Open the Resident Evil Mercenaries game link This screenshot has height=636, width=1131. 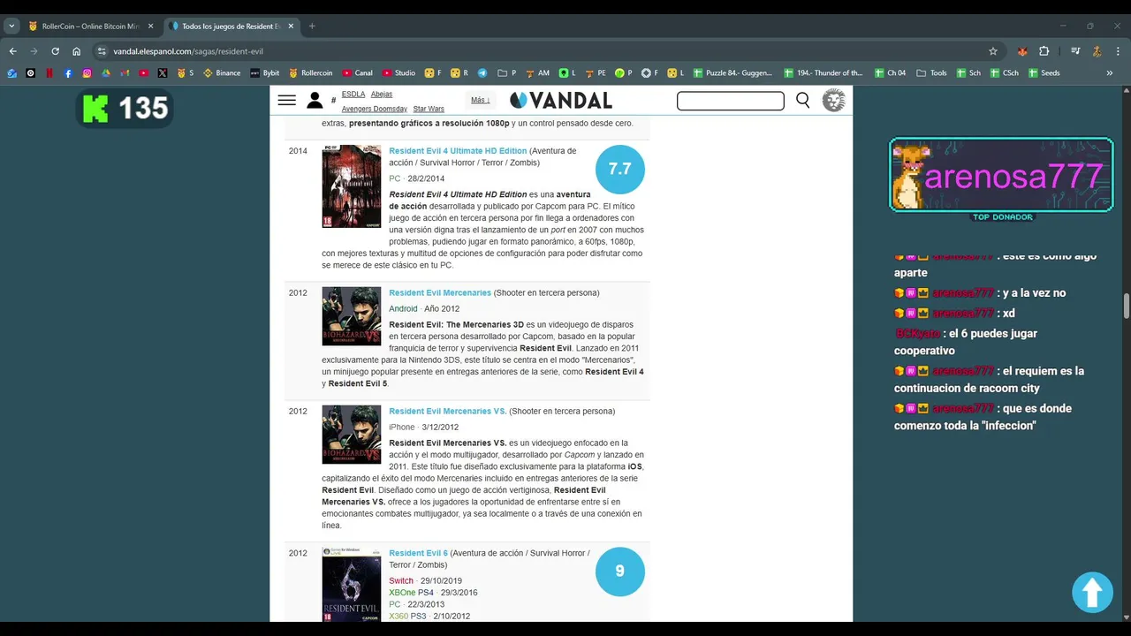440,292
